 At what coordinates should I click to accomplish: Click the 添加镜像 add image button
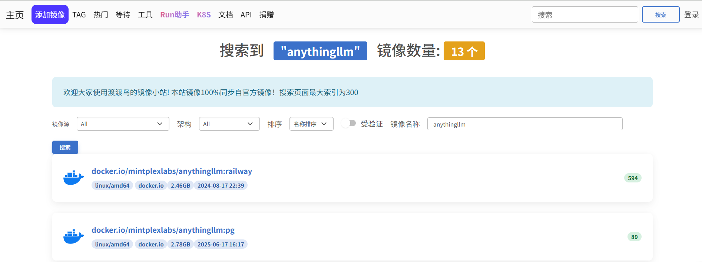[50, 14]
